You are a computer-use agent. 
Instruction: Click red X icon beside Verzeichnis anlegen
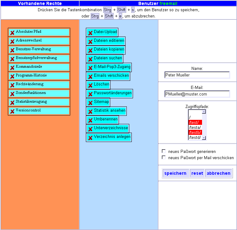pos(90,137)
